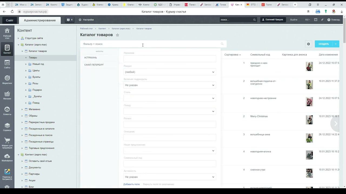The width and height of the screenshot is (346, 194).
Task: Open the Контент sidebar section
Action: click(7, 49)
